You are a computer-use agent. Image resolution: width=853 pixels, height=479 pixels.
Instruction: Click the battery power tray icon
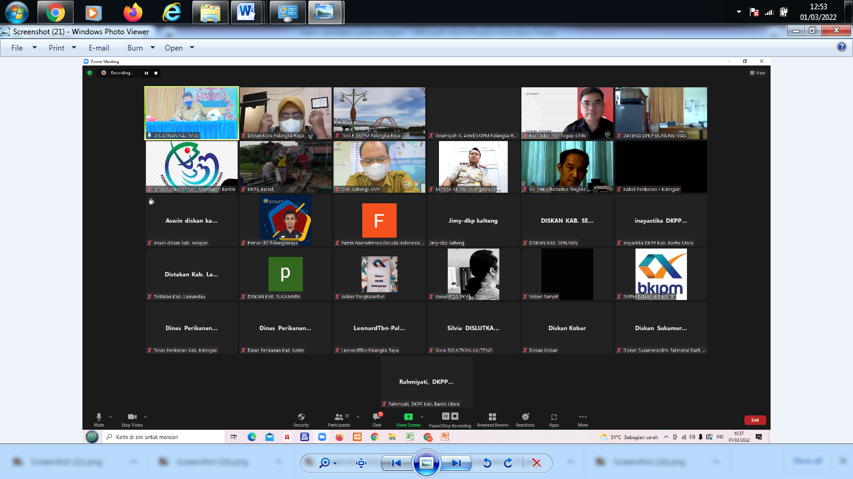[x=785, y=12]
